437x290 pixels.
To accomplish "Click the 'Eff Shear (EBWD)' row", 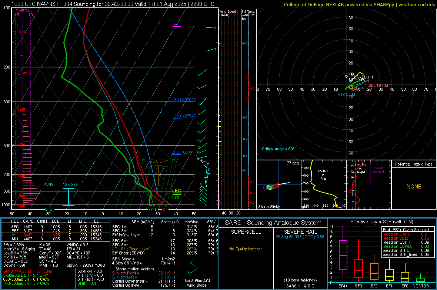I will pos(164,253).
